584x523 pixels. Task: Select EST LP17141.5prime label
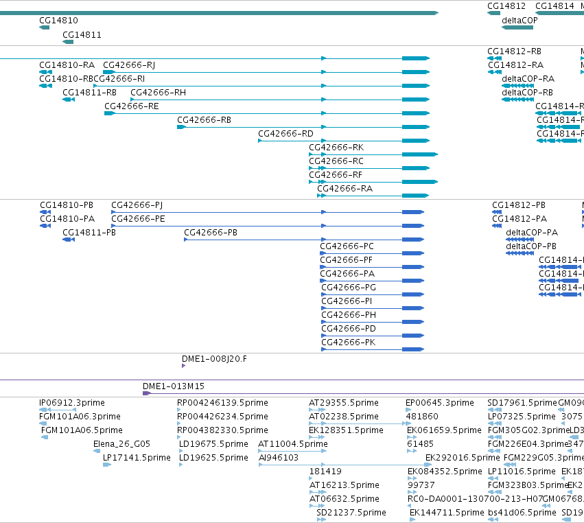click(137, 458)
